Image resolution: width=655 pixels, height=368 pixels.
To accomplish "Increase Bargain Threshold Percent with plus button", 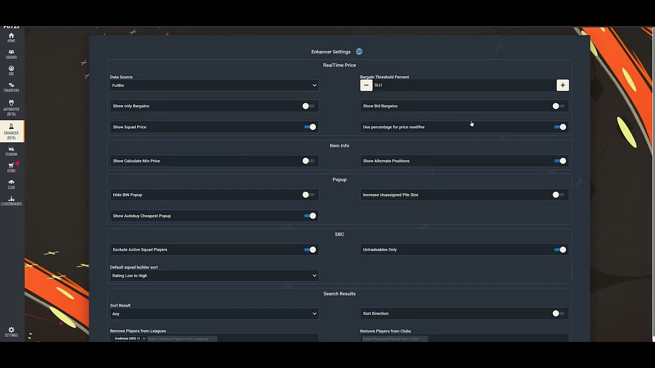I will coord(562,85).
